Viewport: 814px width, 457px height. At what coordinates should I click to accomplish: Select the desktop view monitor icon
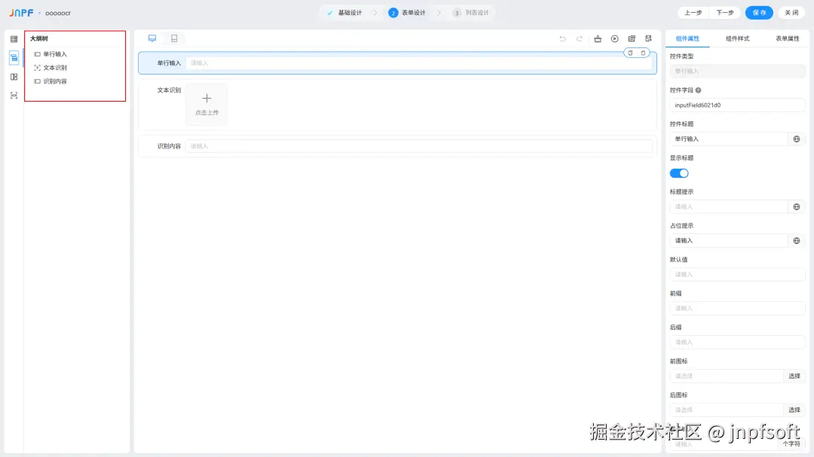(153, 38)
